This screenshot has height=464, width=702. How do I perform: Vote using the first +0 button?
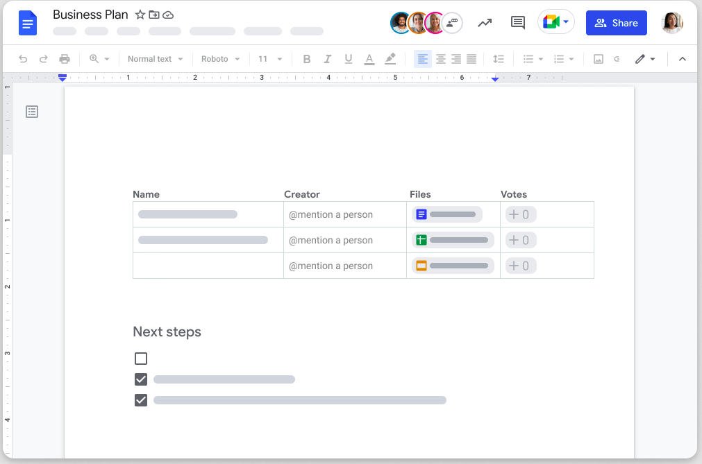pos(520,214)
